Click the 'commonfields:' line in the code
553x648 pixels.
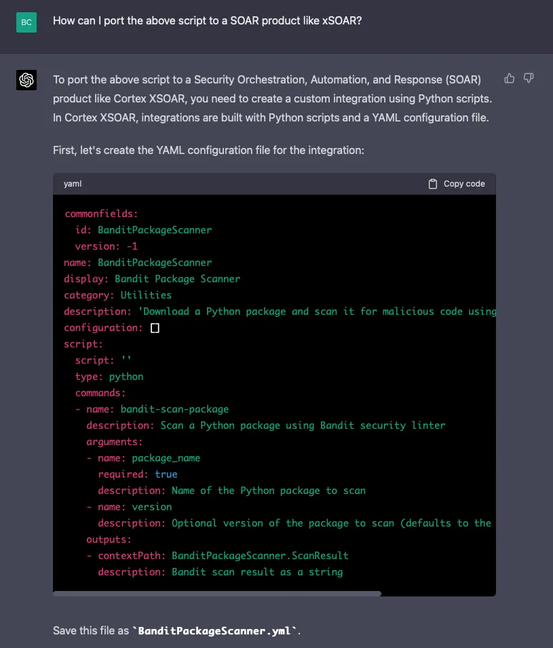pos(101,214)
